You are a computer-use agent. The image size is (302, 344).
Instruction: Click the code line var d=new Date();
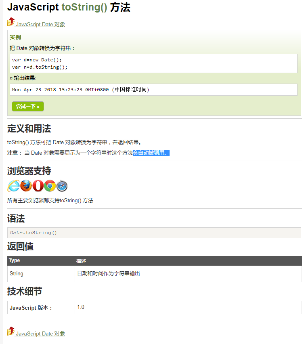(37, 60)
